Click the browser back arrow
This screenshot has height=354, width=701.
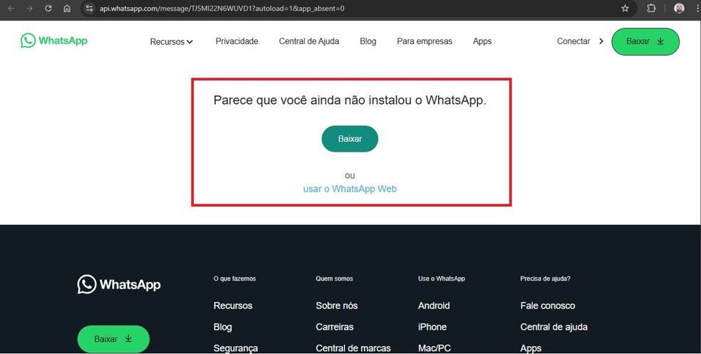(11, 9)
